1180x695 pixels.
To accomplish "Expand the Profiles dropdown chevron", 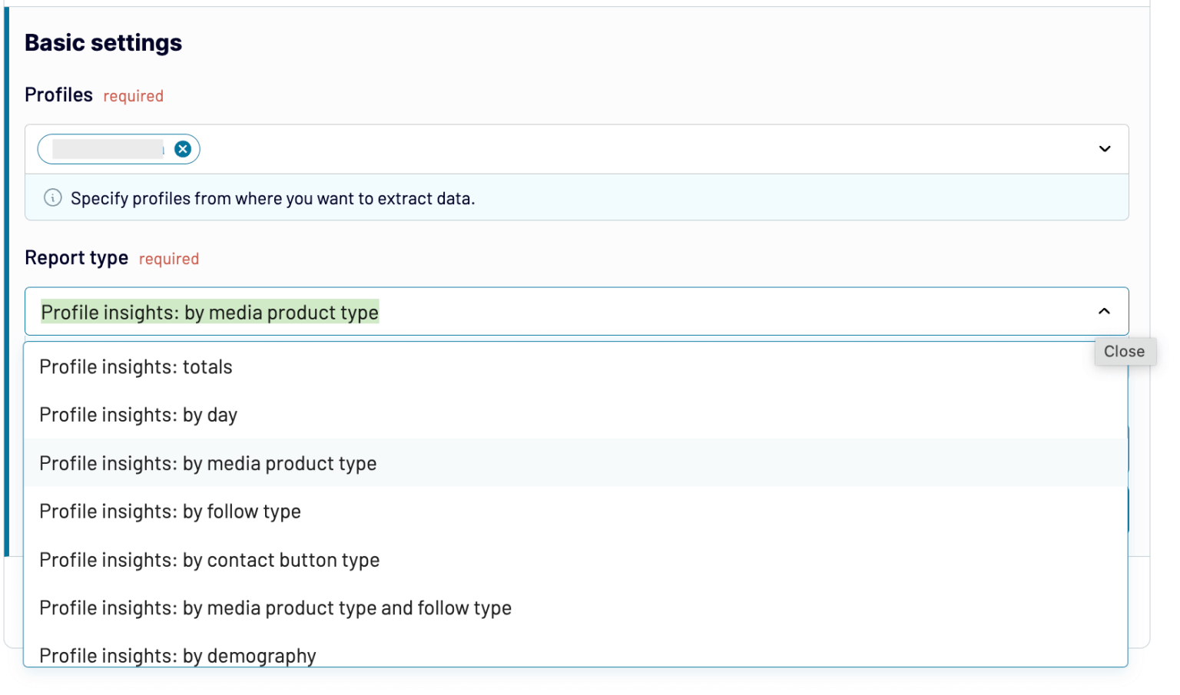I will (1104, 149).
